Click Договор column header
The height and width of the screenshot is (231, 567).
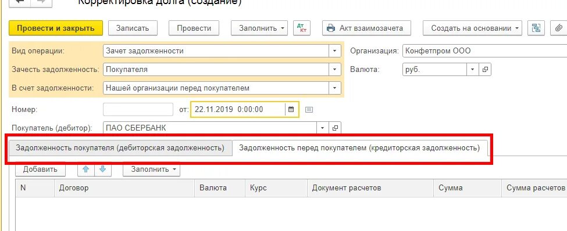[x=124, y=188]
